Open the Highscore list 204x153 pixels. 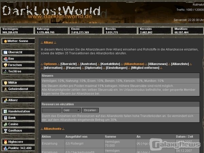click(18, 142)
